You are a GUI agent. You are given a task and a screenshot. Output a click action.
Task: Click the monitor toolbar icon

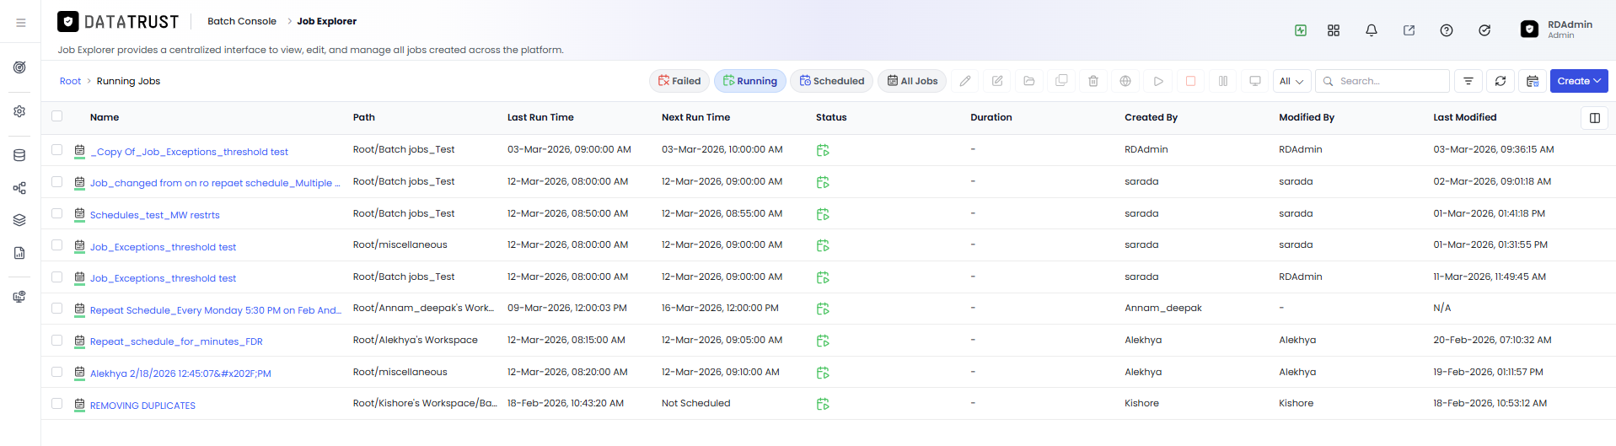click(x=1255, y=81)
